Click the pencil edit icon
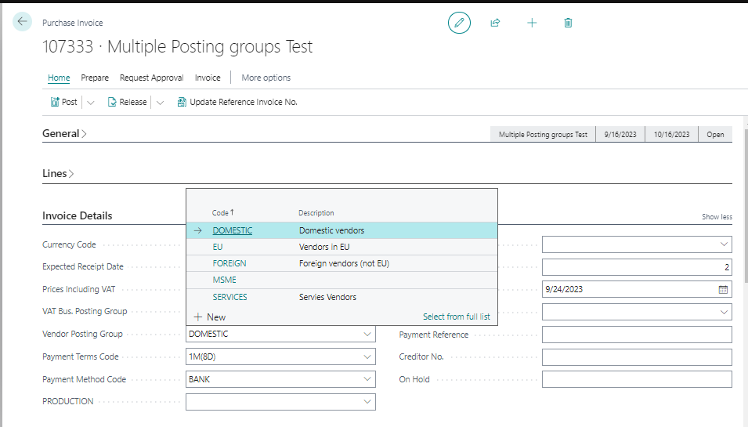 point(459,23)
